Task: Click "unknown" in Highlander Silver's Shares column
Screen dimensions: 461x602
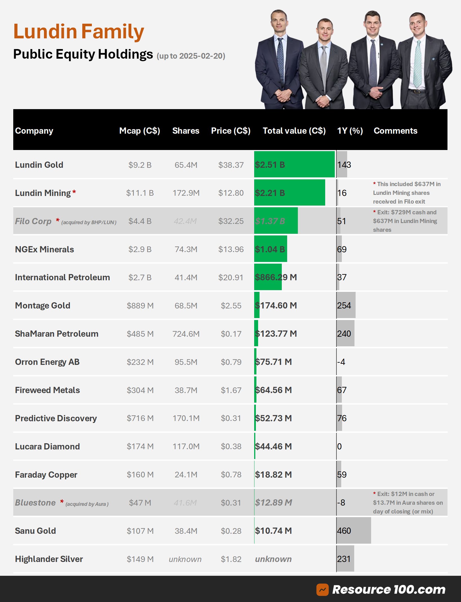Action: coord(185,559)
